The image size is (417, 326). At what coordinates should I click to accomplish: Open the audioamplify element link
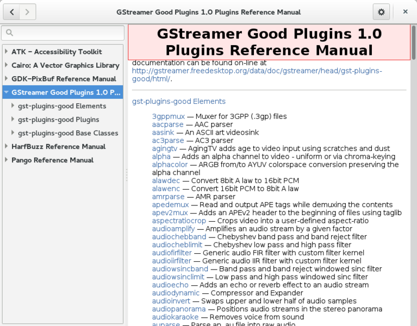[173, 229]
